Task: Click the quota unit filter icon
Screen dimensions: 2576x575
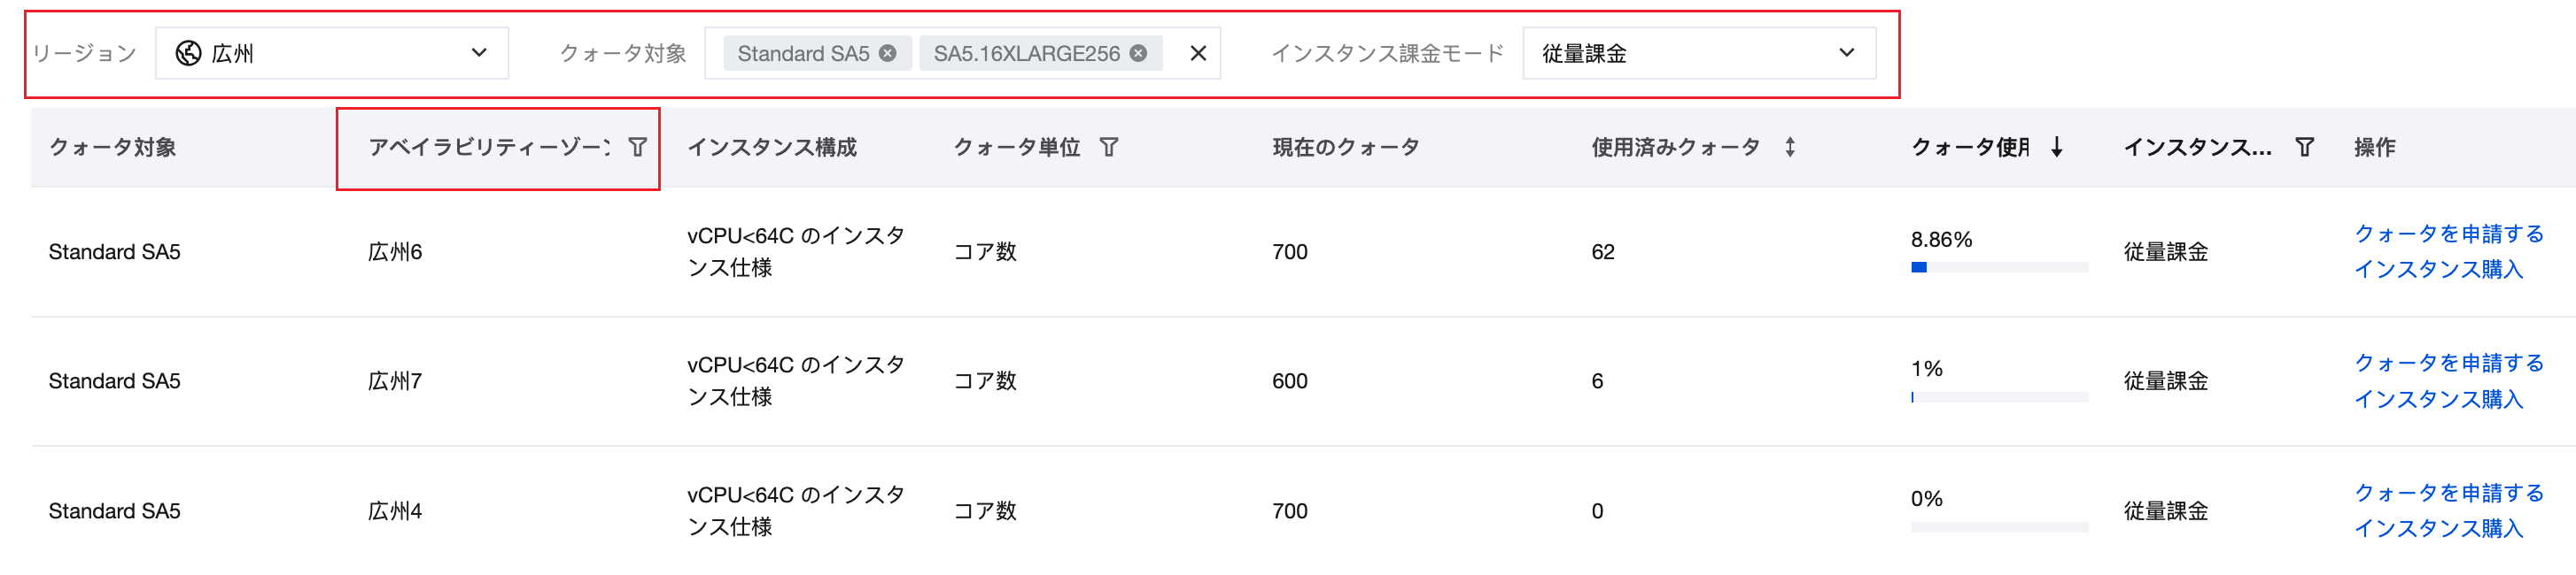Action: tap(1108, 148)
